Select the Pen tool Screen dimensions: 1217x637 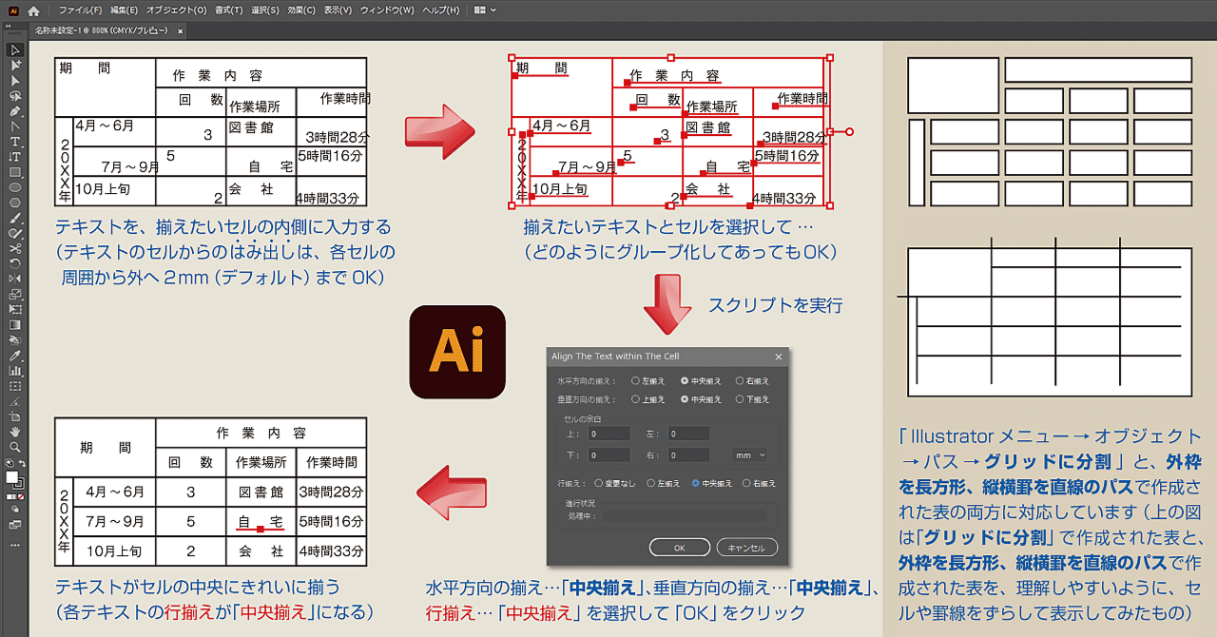point(14,112)
